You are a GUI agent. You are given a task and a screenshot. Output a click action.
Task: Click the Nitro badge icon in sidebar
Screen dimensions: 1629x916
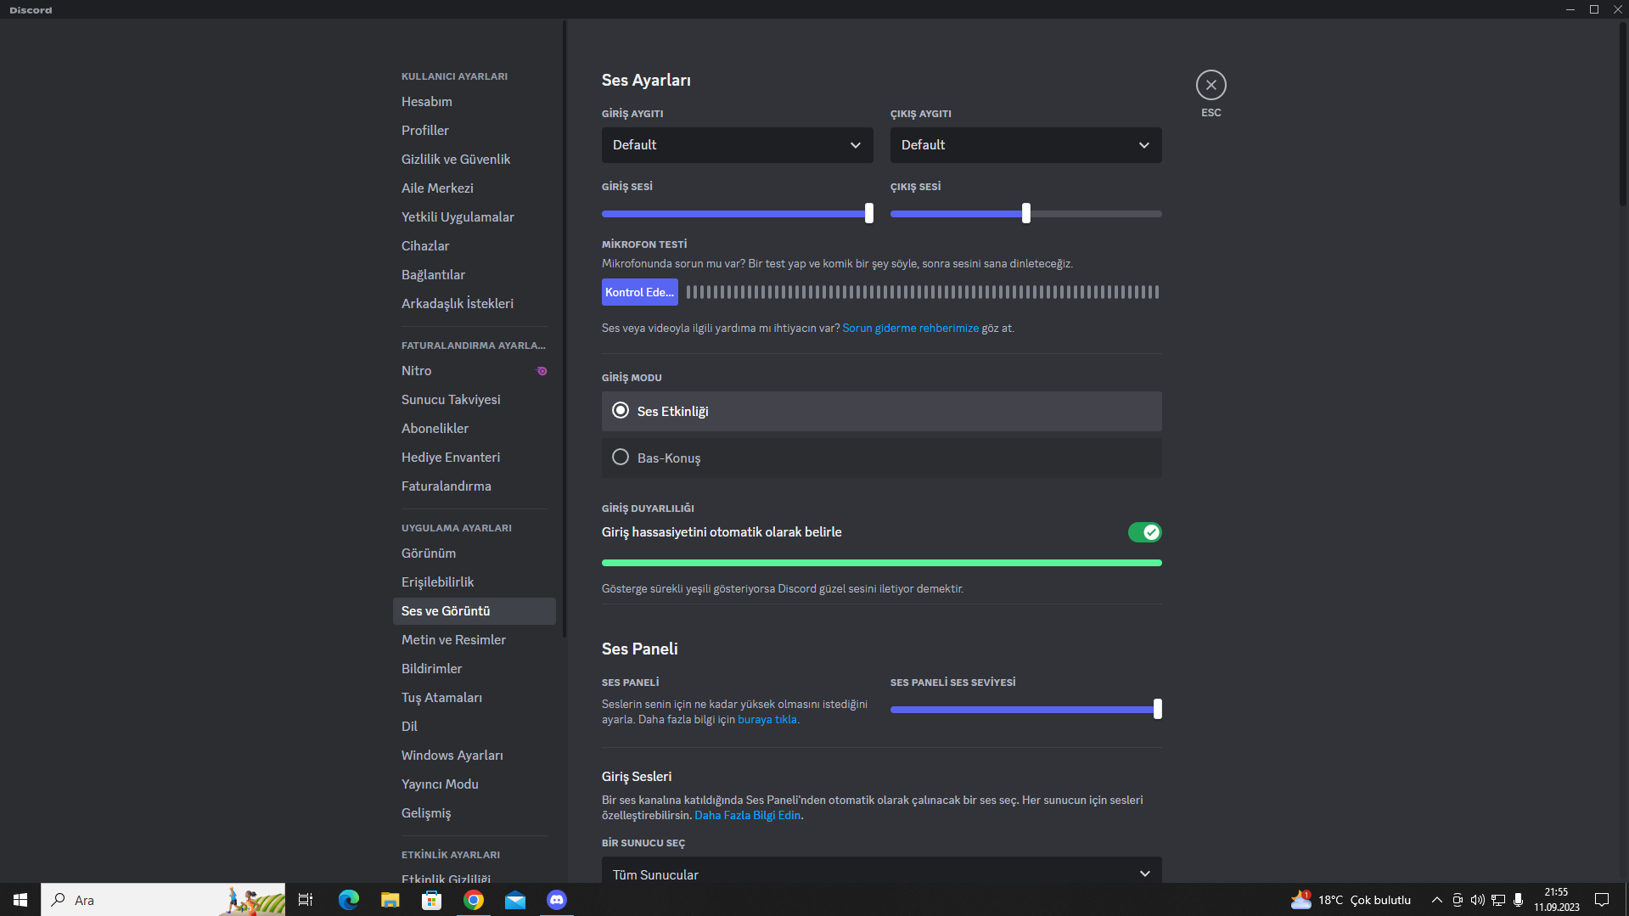point(542,371)
